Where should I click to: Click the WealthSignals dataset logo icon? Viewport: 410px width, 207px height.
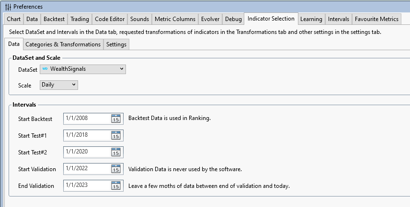tap(45, 69)
